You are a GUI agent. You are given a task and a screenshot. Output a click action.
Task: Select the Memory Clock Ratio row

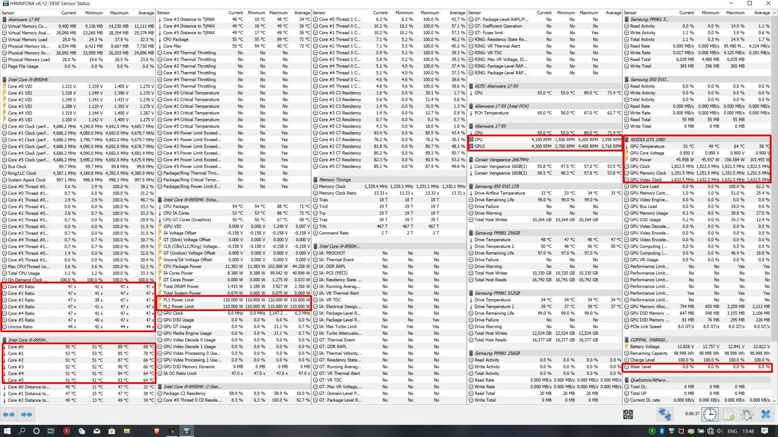(389, 193)
